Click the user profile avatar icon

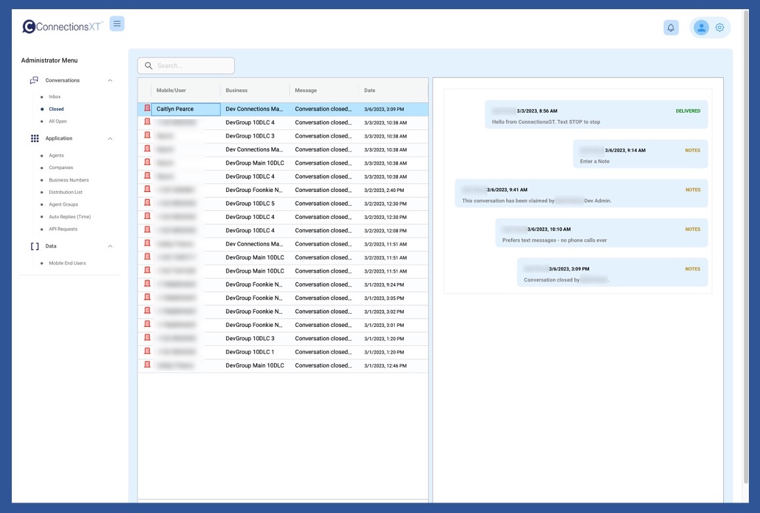point(701,28)
